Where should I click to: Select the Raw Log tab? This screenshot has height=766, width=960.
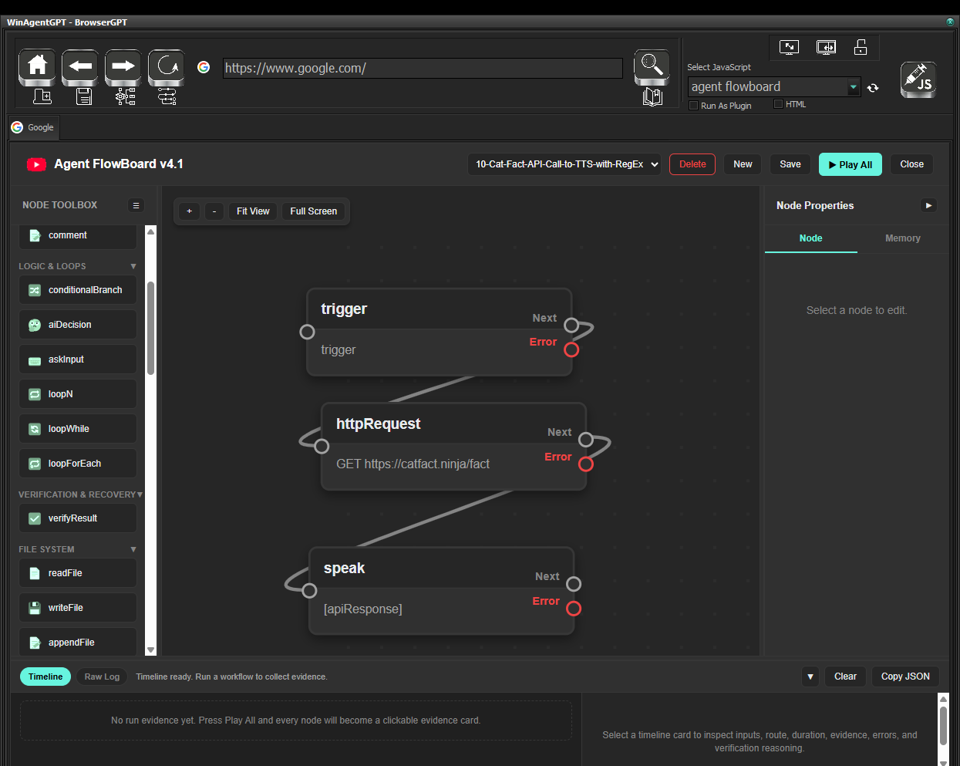102,677
